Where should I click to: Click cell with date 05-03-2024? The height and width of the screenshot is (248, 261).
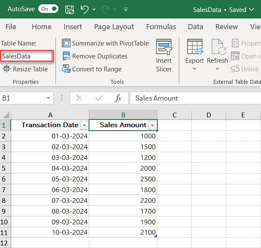(50, 179)
